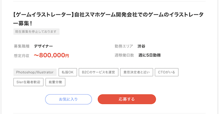Image resolution: width=219 pixels, height=114 pixels.
Task: Open the ゲームイラストレーター job title heading
Action: (108, 19)
